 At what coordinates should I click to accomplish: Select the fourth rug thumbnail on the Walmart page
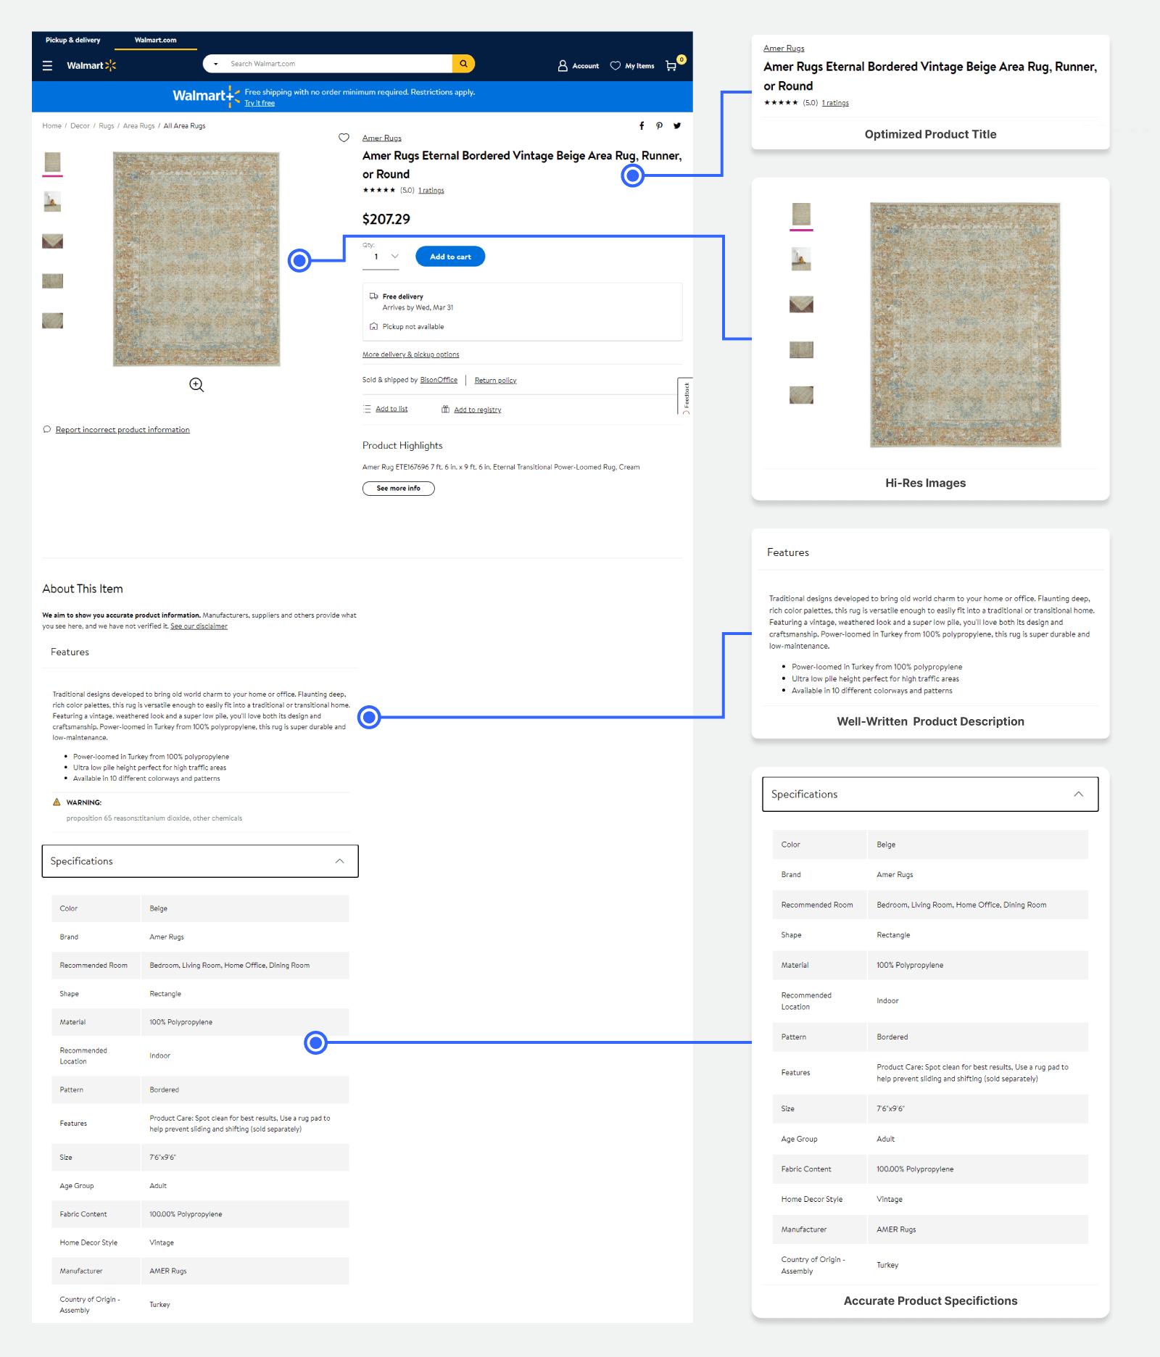pos(52,281)
